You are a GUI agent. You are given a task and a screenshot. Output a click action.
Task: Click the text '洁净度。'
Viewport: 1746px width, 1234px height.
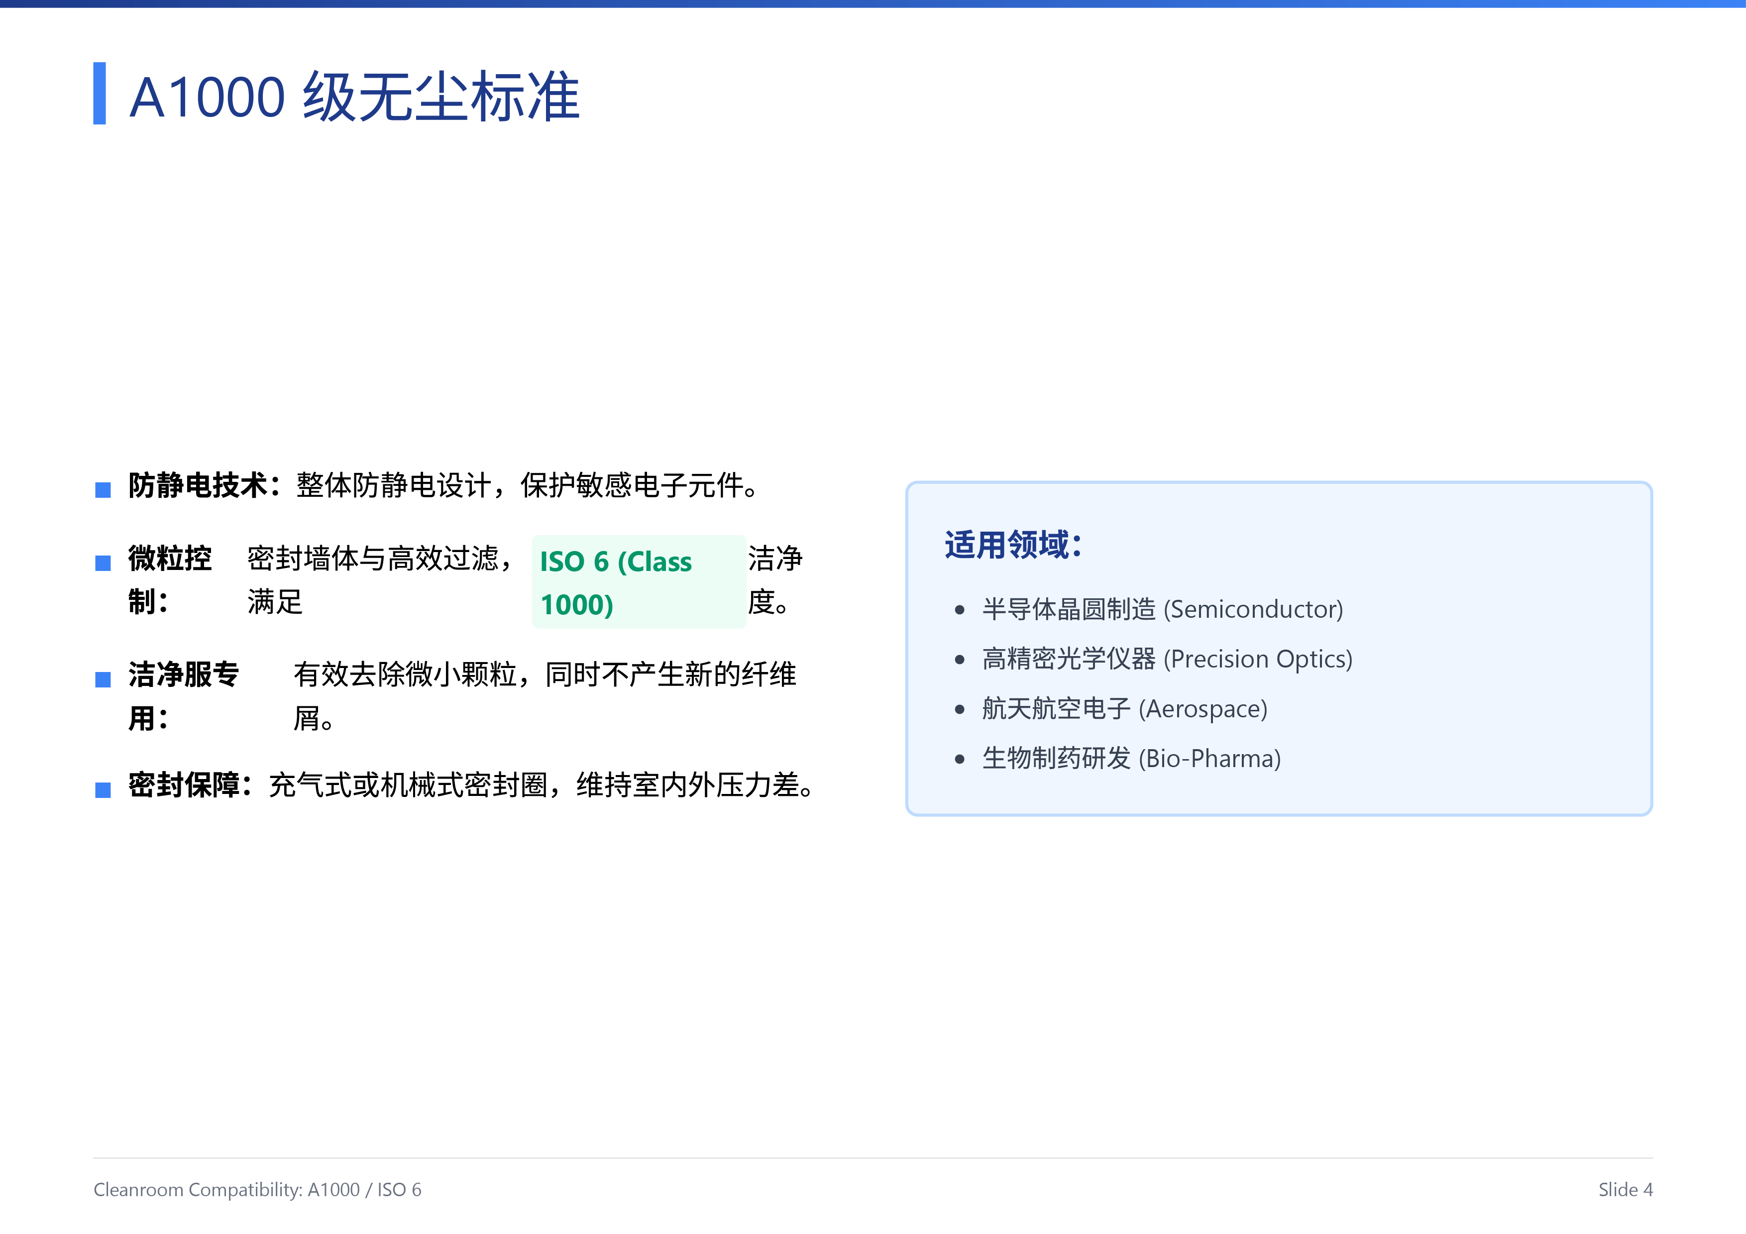click(775, 580)
